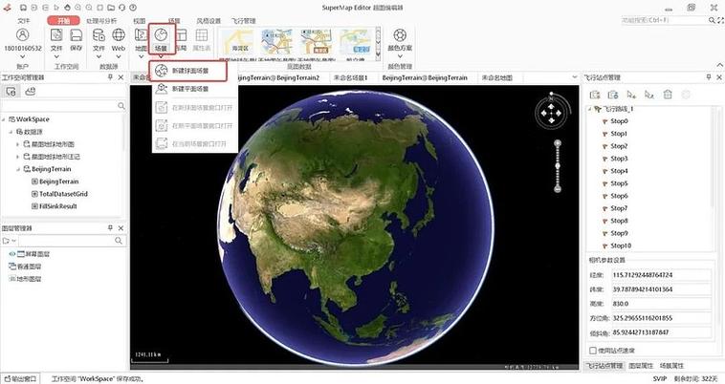Open the 开始 ribbon tab
The width and height of the screenshot is (725, 384).
point(63,21)
